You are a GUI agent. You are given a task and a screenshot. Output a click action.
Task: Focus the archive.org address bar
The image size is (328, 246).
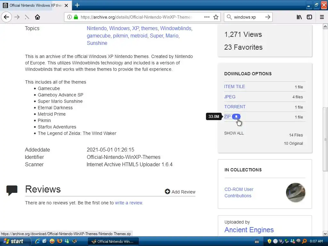(136, 17)
